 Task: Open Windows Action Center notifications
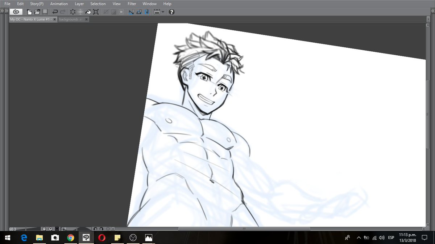pyautogui.click(x=424, y=237)
